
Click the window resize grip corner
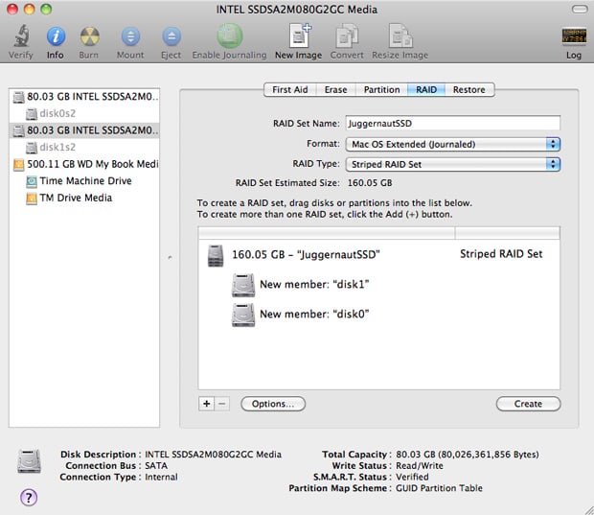[x=588, y=509]
